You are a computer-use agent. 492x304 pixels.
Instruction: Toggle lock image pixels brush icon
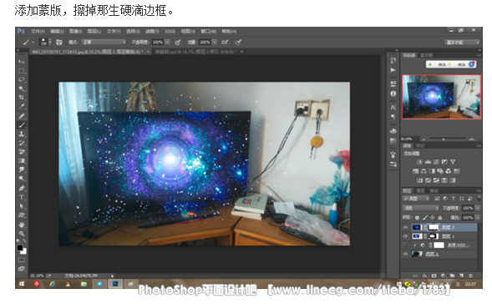425,217
